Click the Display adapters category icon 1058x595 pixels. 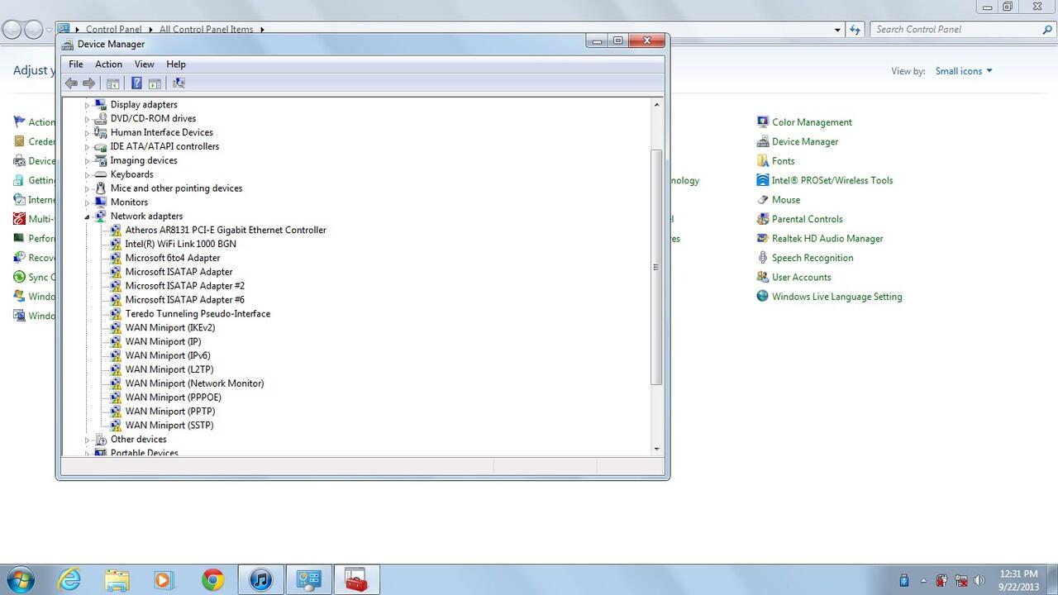[100, 105]
